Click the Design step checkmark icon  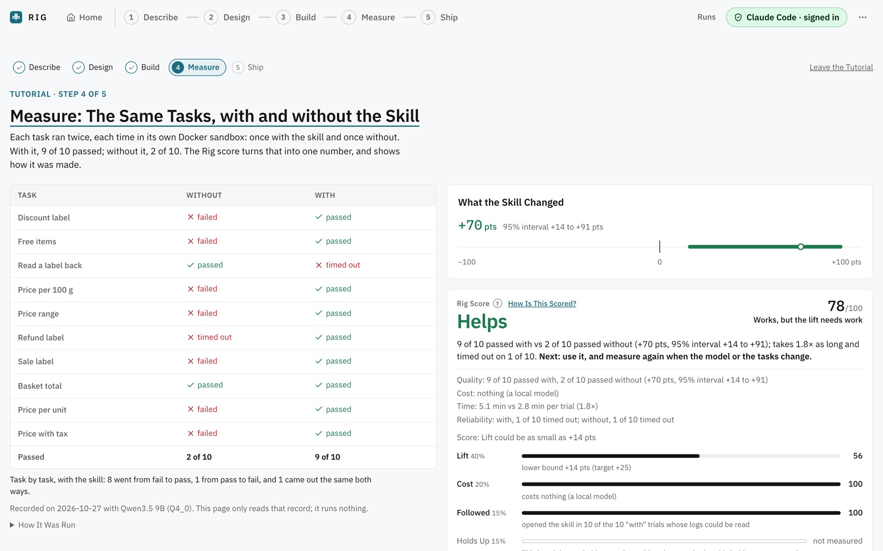[x=78, y=67]
